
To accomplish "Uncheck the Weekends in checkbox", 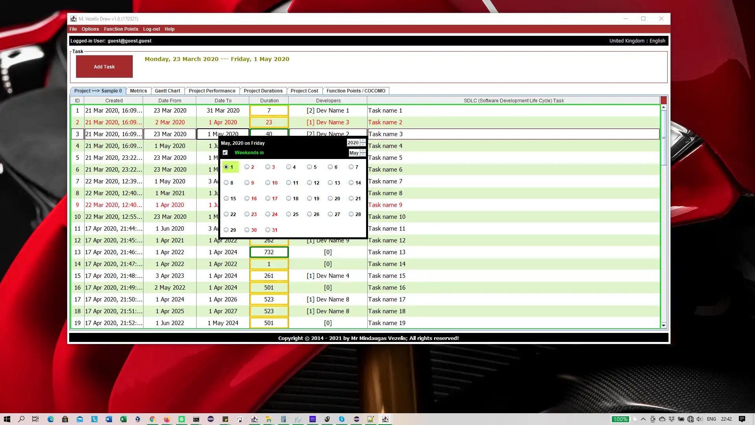I will click(225, 153).
